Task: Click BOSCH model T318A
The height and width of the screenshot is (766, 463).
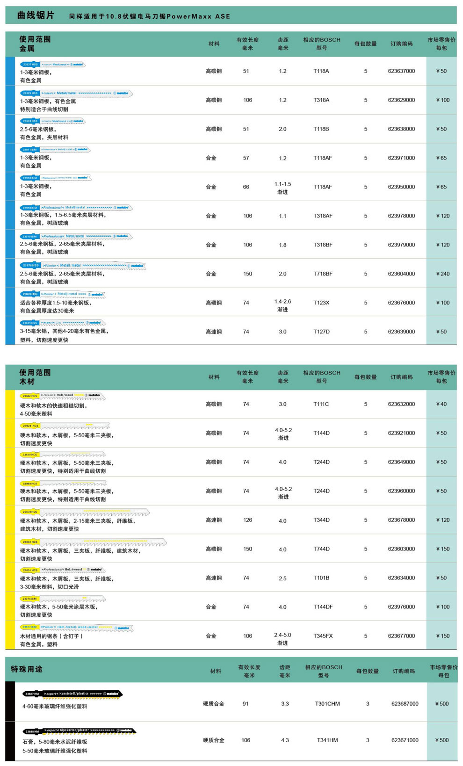Action: pos(321,100)
